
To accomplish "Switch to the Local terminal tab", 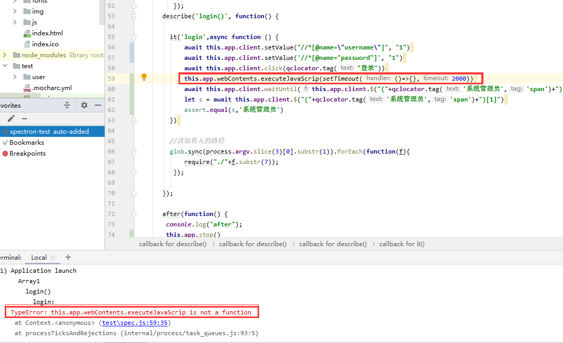I will tap(40, 257).
